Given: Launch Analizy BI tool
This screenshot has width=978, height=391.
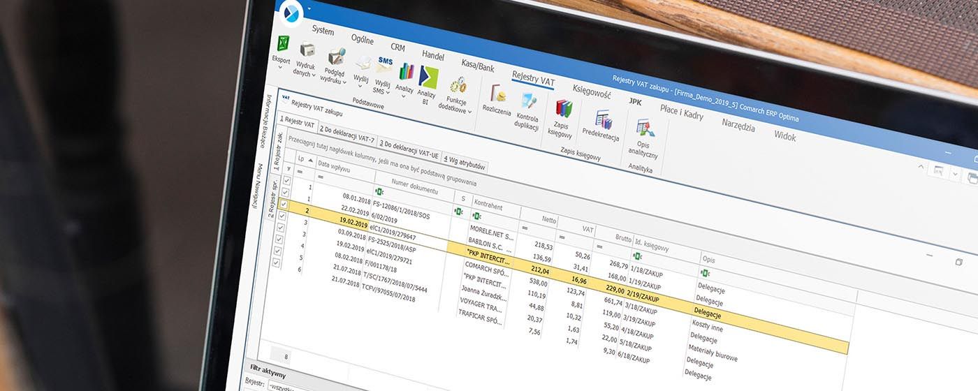Looking at the screenshot, I should tap(428, 78).
